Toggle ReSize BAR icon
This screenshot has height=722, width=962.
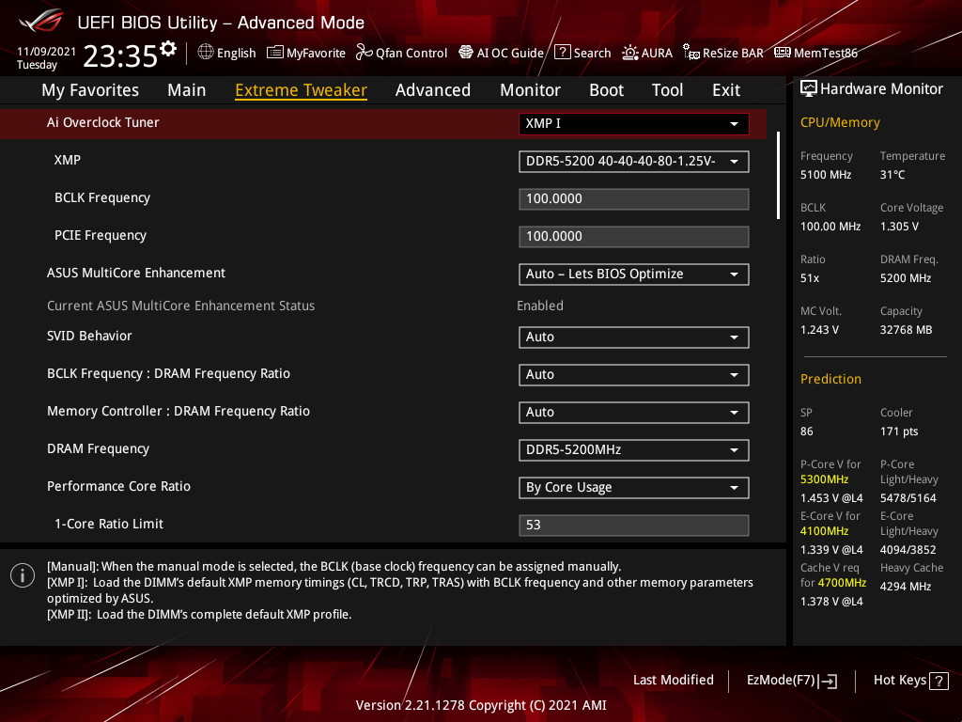point(690,53)
